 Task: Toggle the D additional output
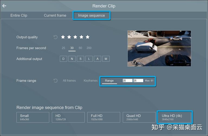pyautogui.click(x=63, y=59)
